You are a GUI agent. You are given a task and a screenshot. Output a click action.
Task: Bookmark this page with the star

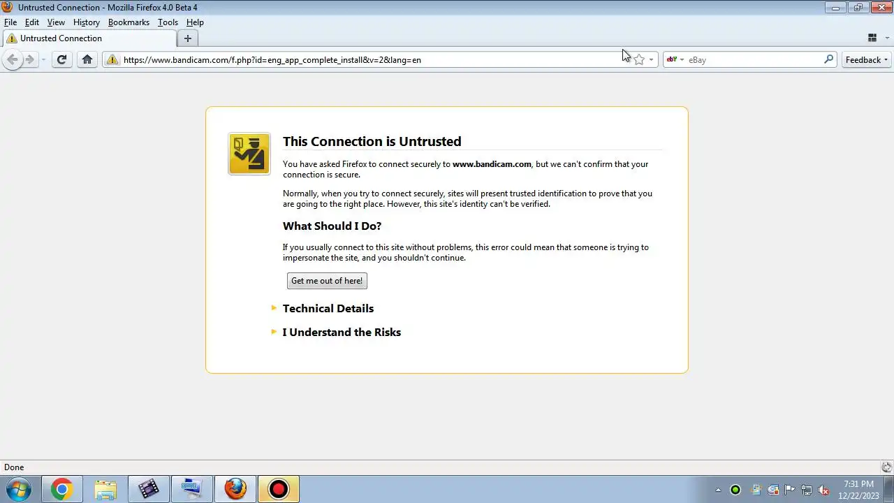[x=639, y=60]
